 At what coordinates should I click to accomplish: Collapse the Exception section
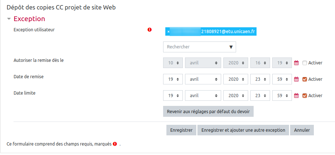tap(9, 19)
